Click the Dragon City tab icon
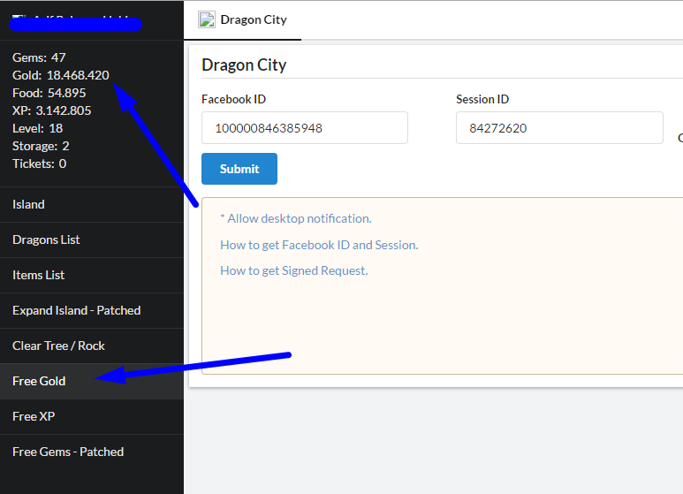The width and height of the screenshot is (683, 494). click(x=207, y=20)
